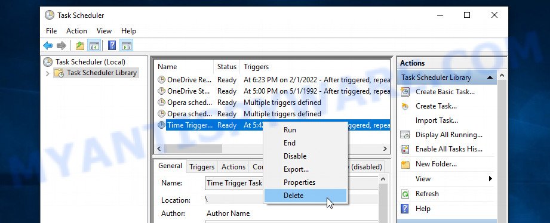The width and height of the screenshot is (550, 223).
Task: Select Task Scheduler (Local) tree root
Action: pyautogui.click(x=90, y=62)
